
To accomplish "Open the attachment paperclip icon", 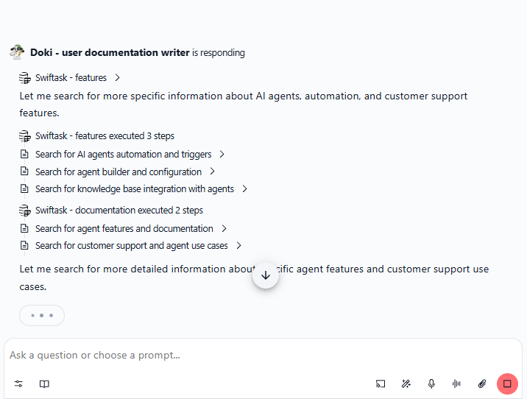I will click(x=482, y=384).
